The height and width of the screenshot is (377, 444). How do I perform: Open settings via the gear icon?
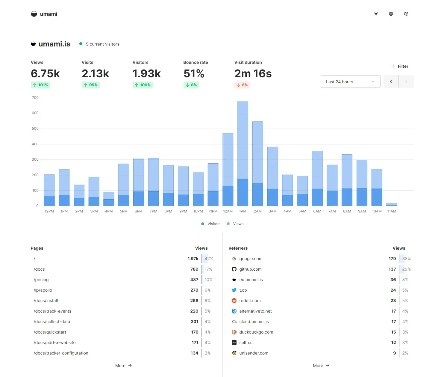tap(406, 14)
